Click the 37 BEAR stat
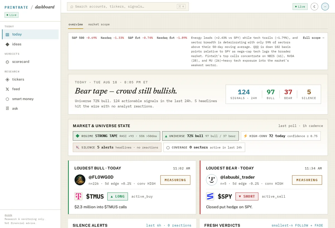 click(x=288, y=94)
